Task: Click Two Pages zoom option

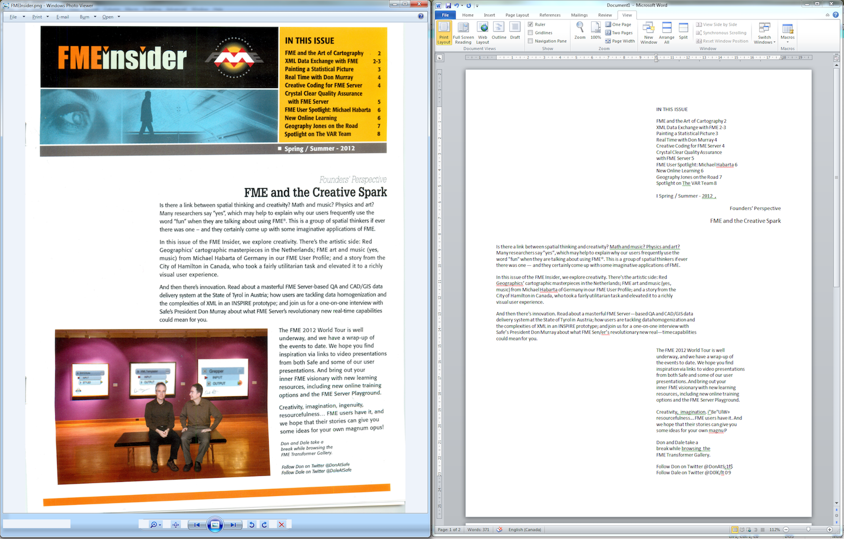Action: point(619,33)
